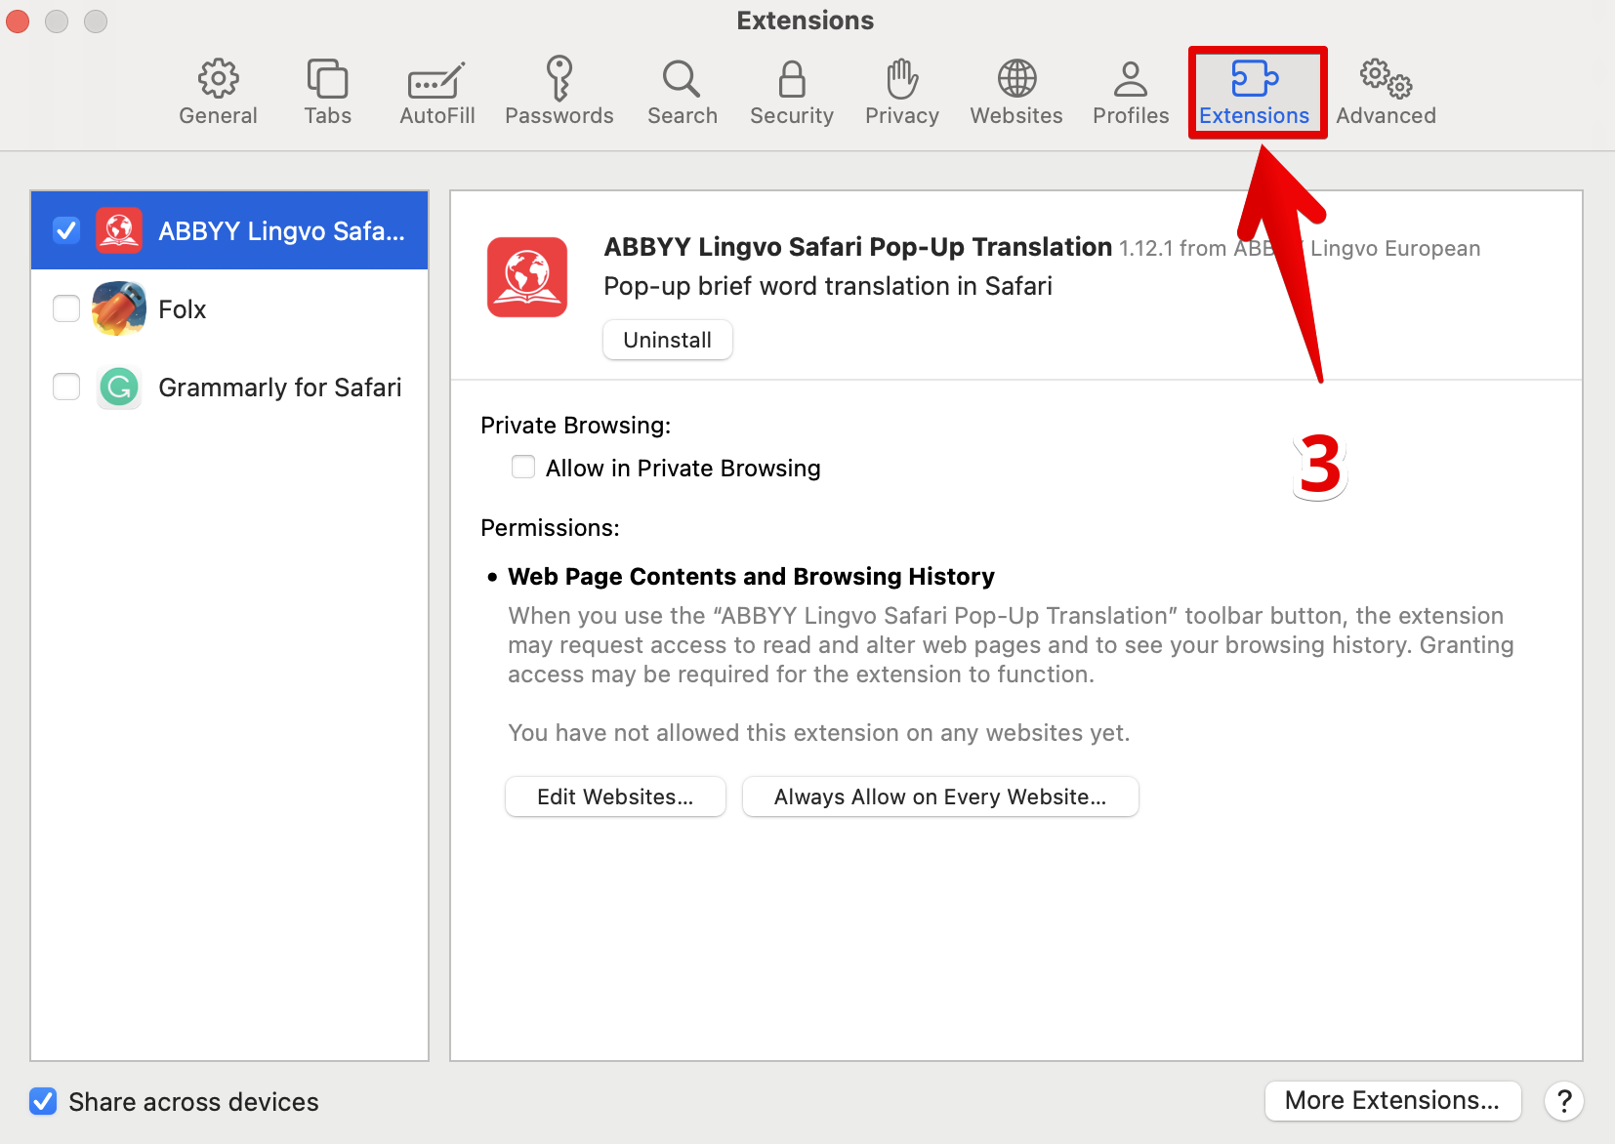Open More Extensions in App Store
This screenshot has height=1144, width=1615.
(x=1392, y=1101)
